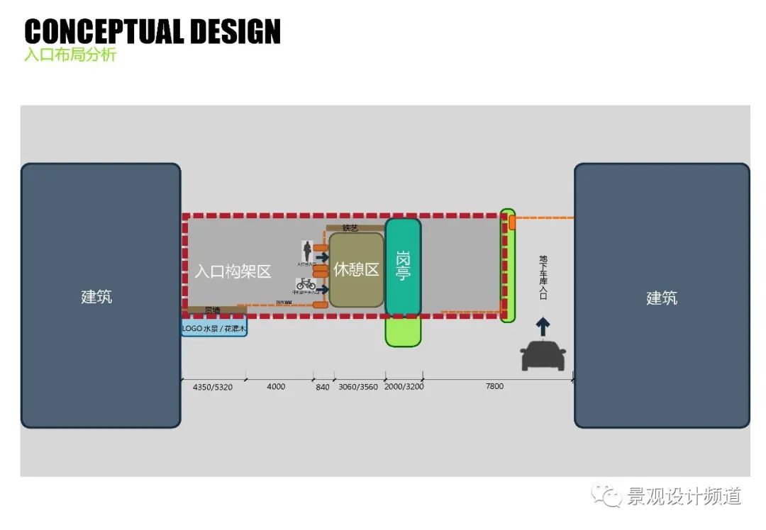This screenshot has height=530, width=766.
Task: Click the bicycle entrance icon
Action: [x=306, y=285]
